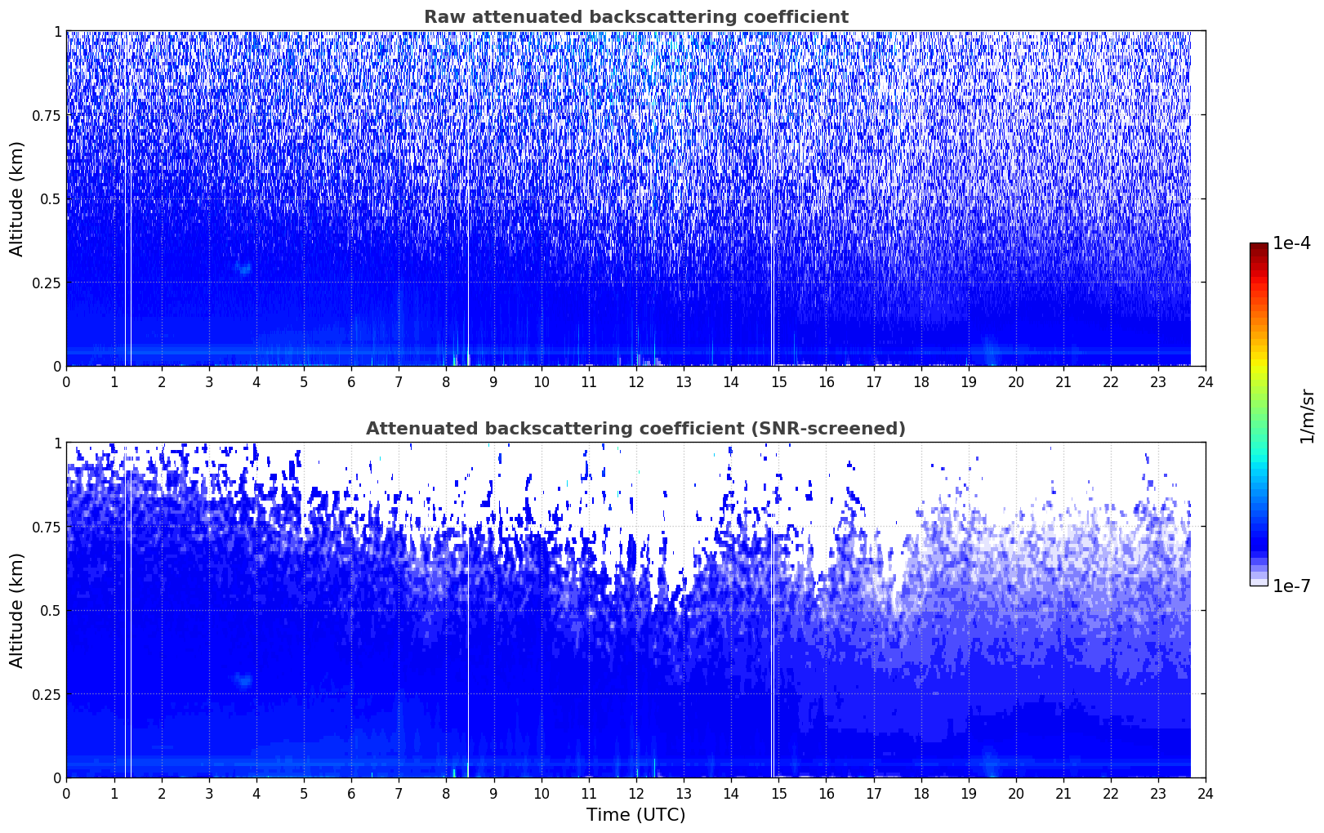Click the "9" time tick under the SNR-screened plot

click(493, 793)
